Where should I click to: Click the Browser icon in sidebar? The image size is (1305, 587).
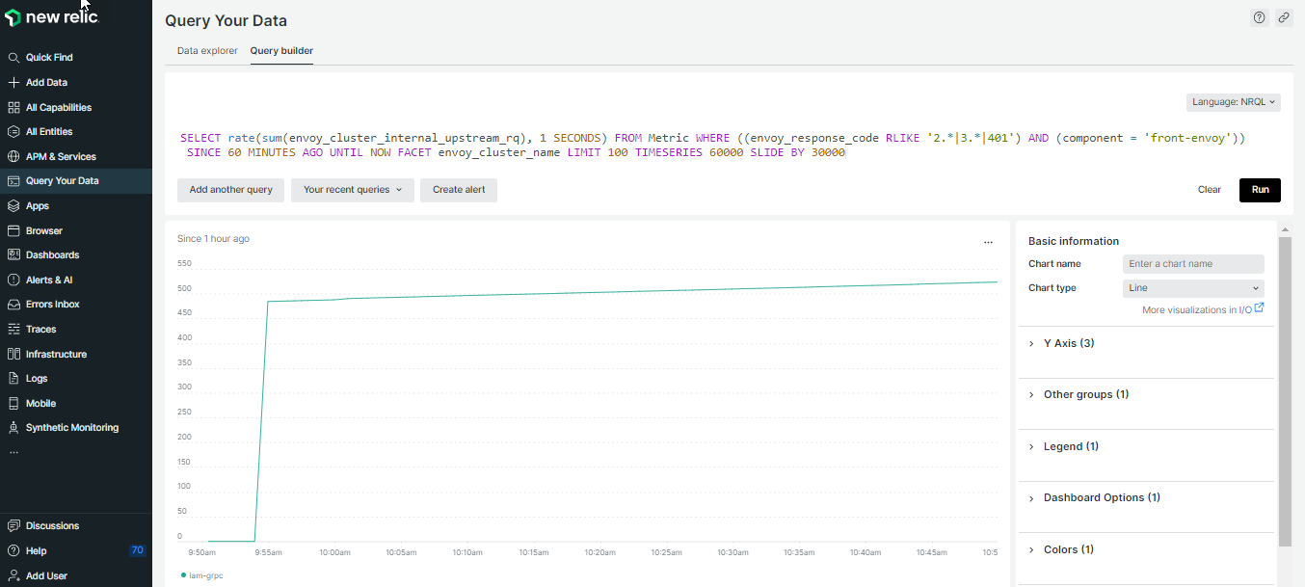pyautogui.click(x=13, y=230)
